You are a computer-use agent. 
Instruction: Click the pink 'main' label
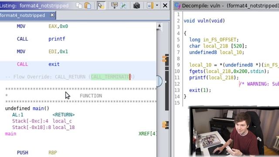coord(10,134)
